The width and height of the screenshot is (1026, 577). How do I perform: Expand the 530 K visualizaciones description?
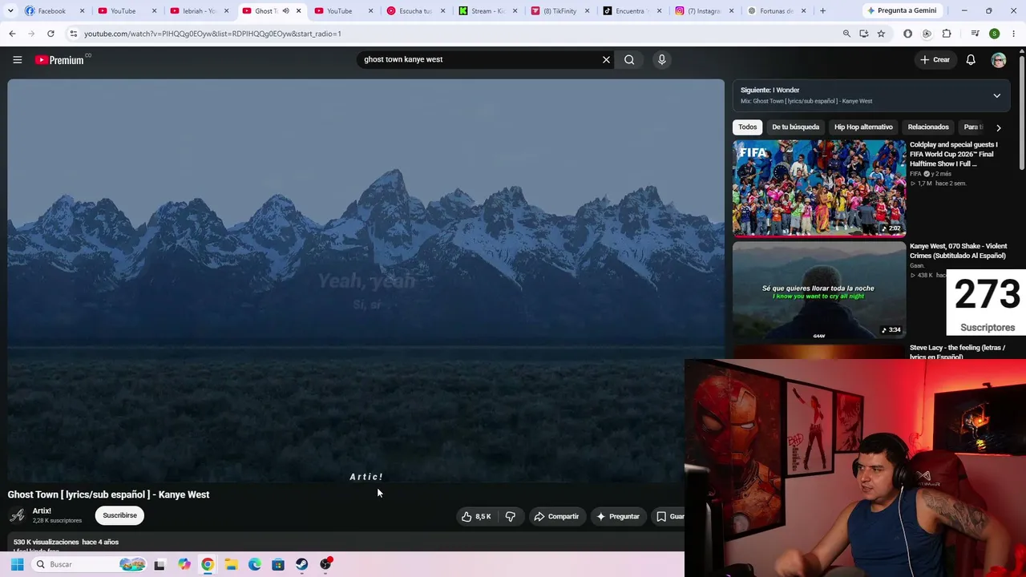tap(66, 543)
